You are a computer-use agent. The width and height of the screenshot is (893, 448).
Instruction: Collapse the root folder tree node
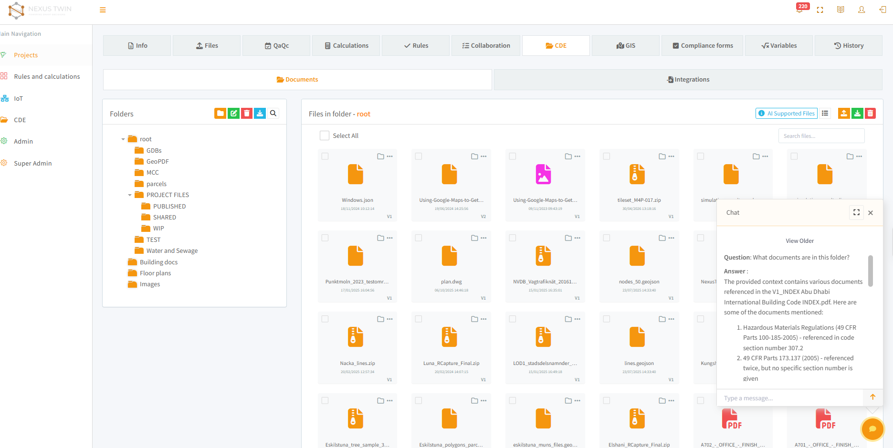click(123, 139)
